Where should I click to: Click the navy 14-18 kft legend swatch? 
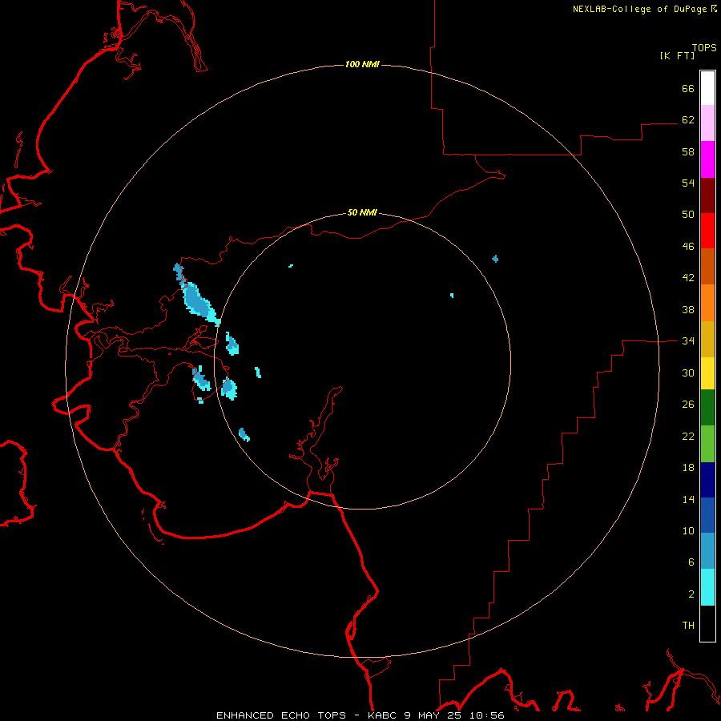coord(707,480)
